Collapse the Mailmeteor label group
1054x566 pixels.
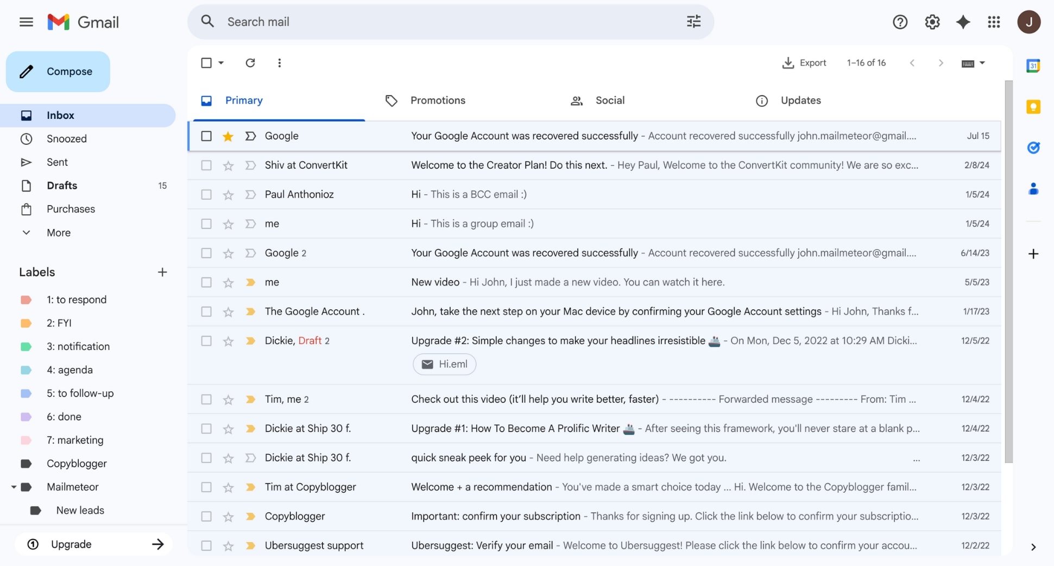14,487
